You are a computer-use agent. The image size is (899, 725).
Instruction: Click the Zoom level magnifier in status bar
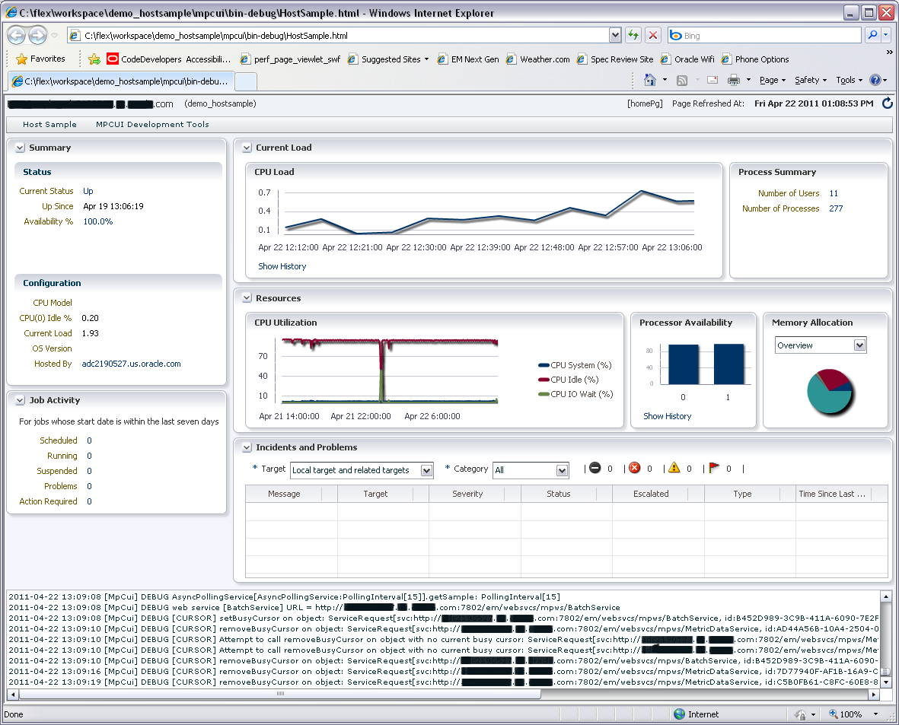(x=834, y=714)
